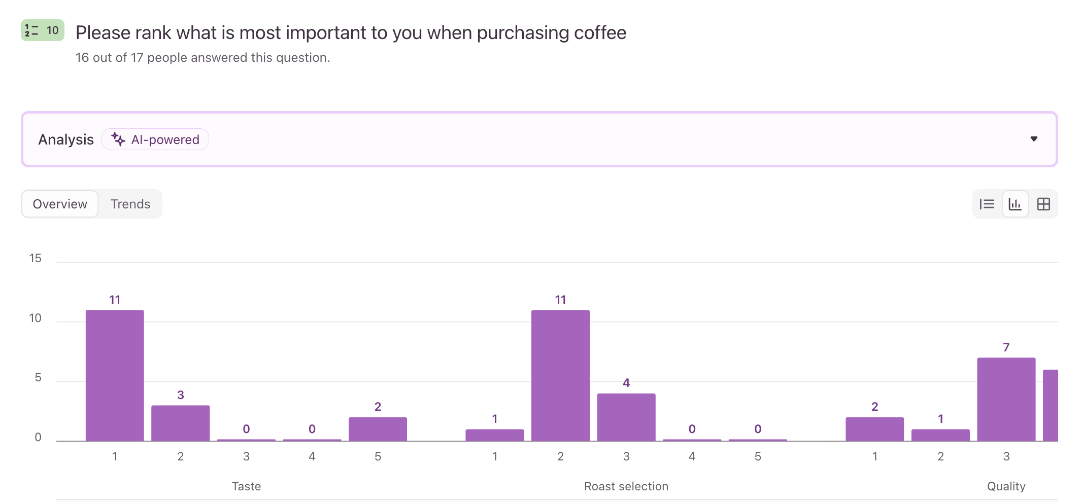This screenshot has width=1080, height=502.
Task: Select the Taste rank 1 bar
Action: tap(115, 375)
